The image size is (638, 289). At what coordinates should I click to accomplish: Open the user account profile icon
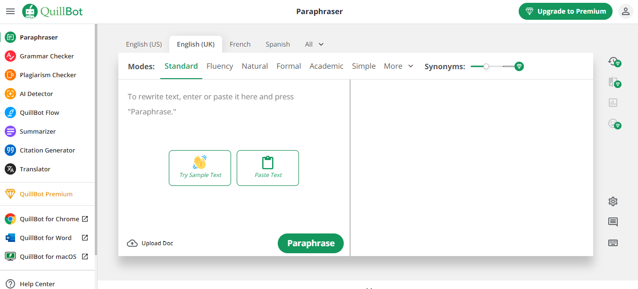coord(626,11)
